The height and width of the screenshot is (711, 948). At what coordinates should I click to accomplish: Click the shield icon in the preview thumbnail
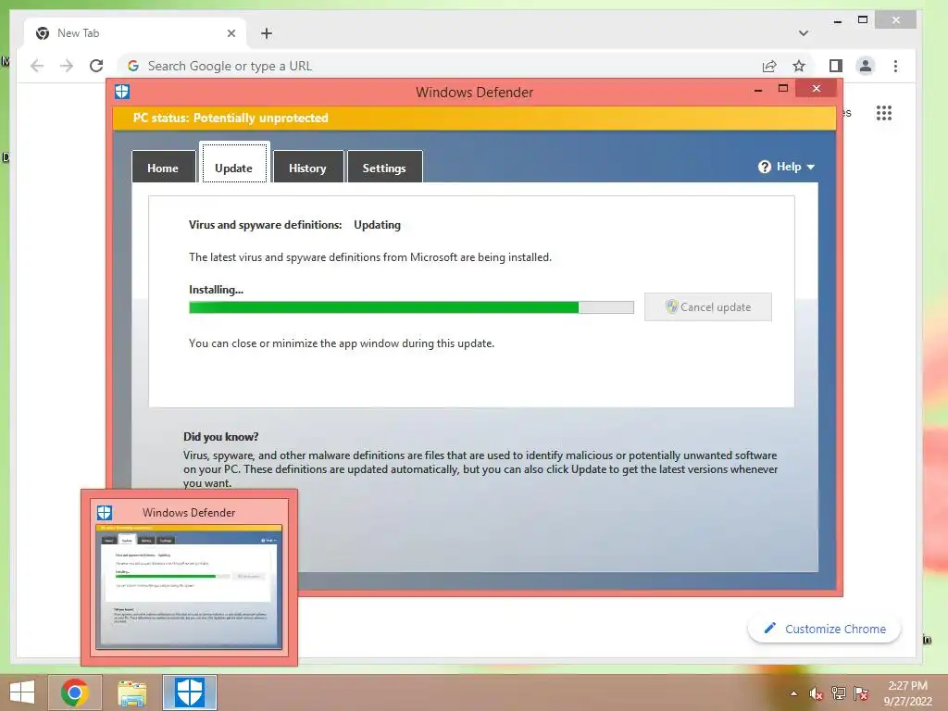(105, 513)
